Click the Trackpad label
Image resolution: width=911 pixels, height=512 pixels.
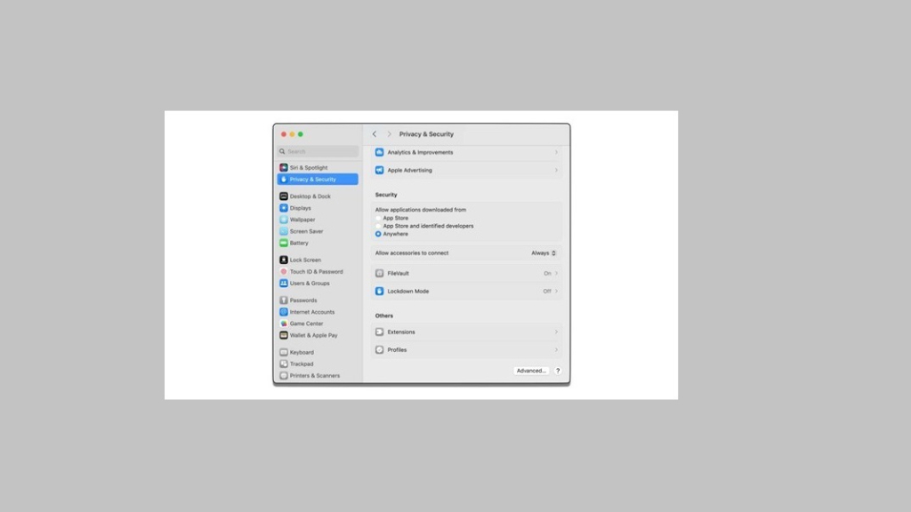pos(302,364)
